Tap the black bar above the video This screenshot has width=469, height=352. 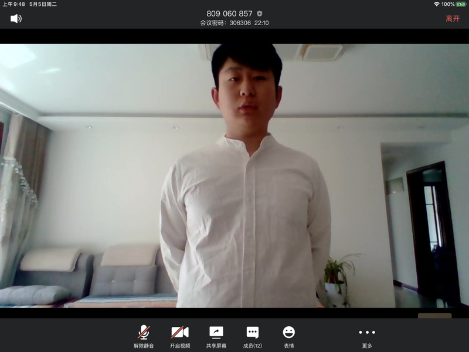(235, 36)
